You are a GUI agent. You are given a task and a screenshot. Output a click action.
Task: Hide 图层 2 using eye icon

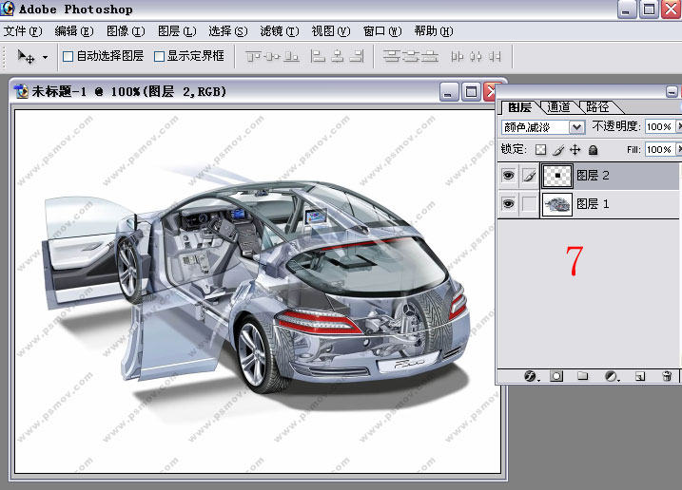(x=508, y=176)
